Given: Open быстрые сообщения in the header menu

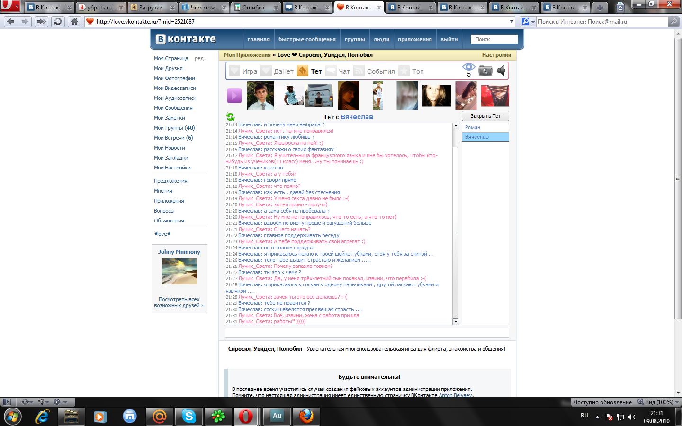Looking at the screenshot, I should coord(307,39).
